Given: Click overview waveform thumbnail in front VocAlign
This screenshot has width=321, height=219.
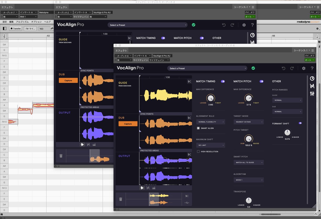Looking at the screenshot, I should (x=154, y=199).
